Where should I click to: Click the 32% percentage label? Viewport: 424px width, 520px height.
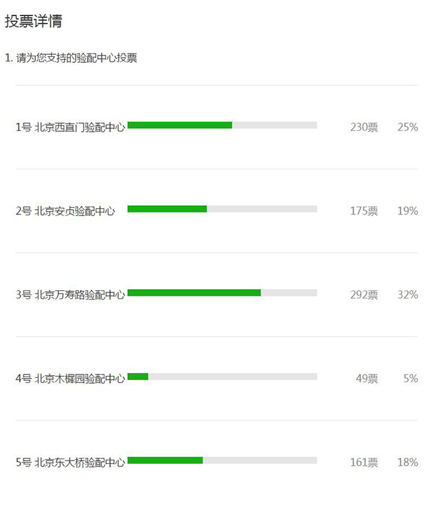click(407, 294)
